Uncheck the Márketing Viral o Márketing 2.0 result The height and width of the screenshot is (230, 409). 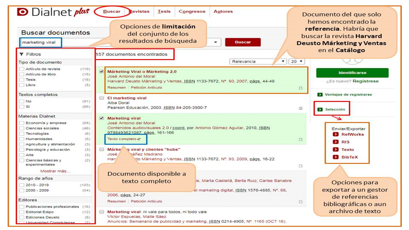click(102, 72)
